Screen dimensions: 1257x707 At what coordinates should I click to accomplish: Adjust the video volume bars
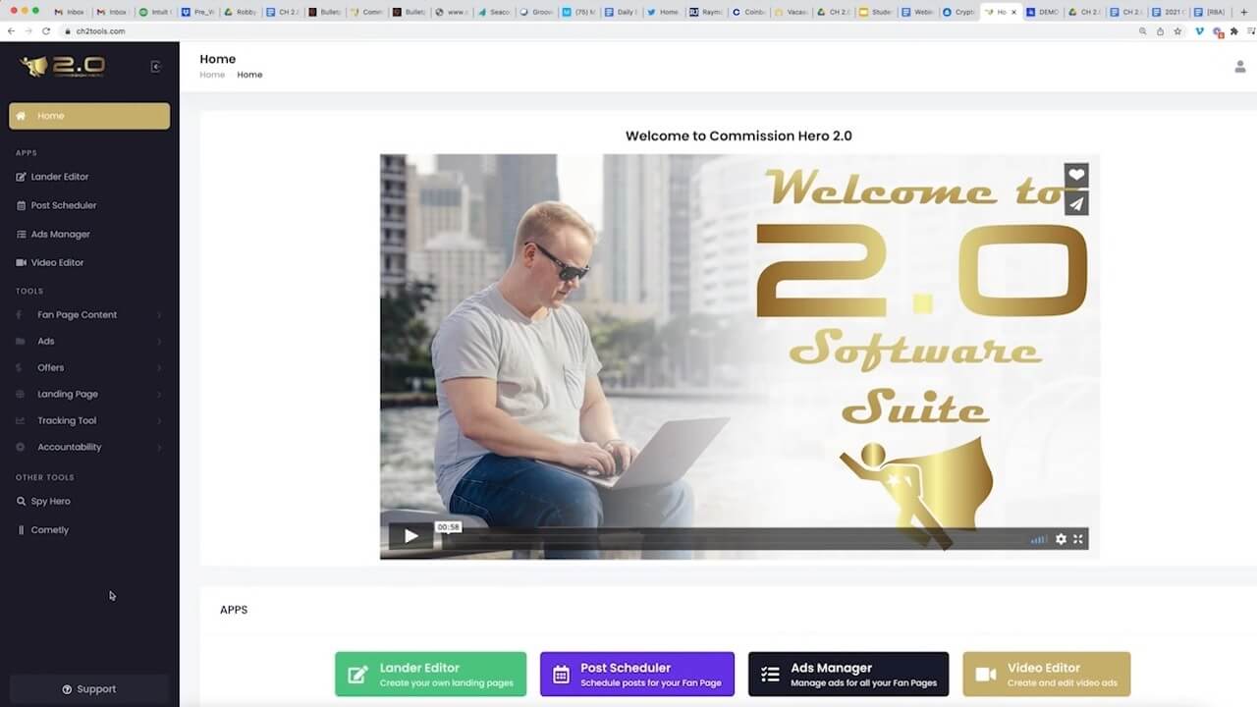[x=1038, y=539]
